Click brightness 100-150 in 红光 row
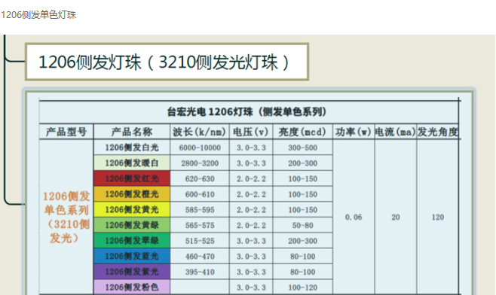This screenshot has width=496, height=295. [x=303, y=179]
